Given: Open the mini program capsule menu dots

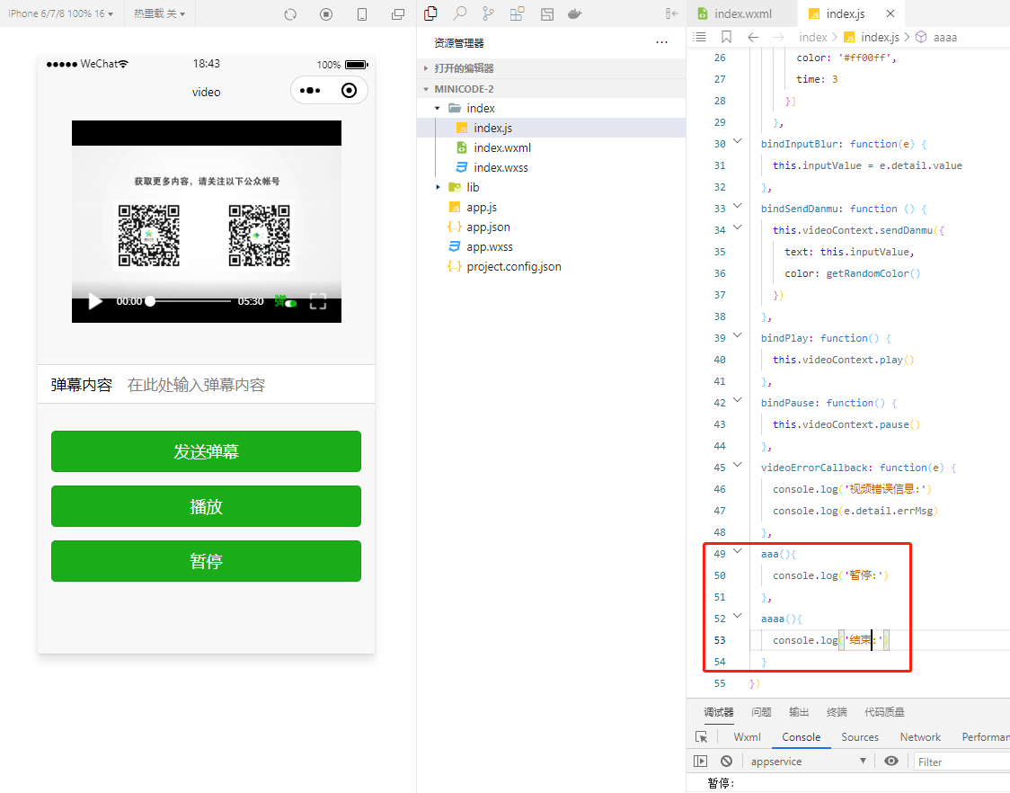Looking at the screenshot, I should pos(310,90).
